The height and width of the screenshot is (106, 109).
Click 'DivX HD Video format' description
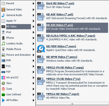(x=58, y=7)
